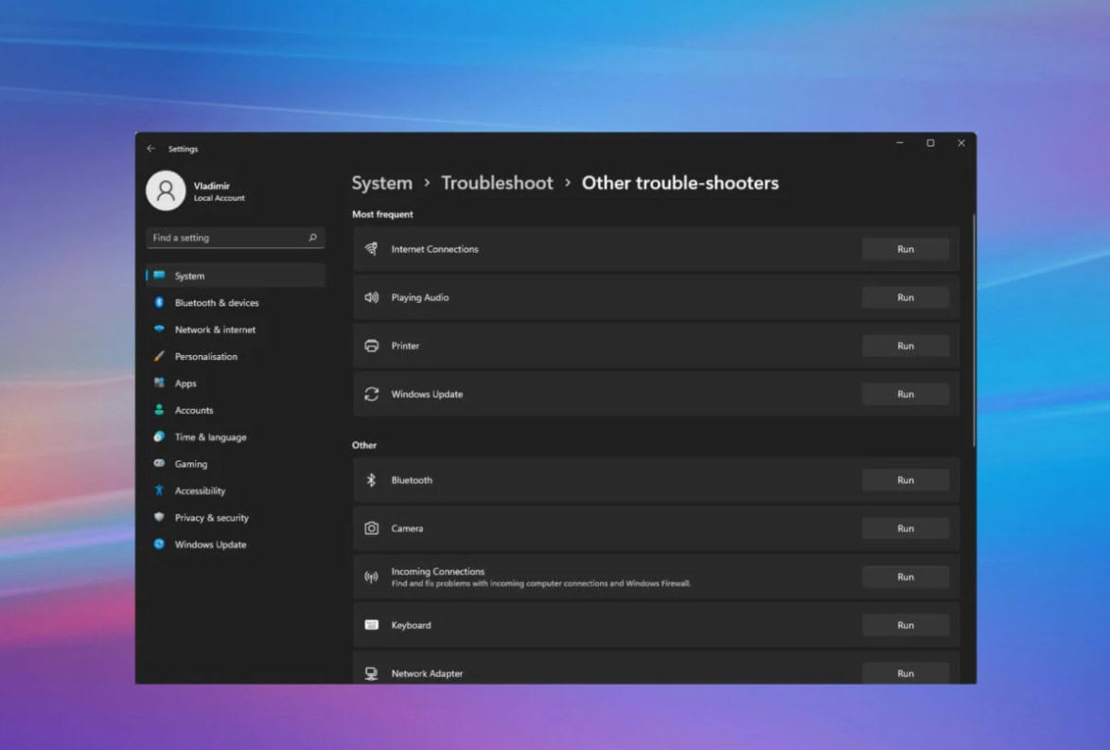Click the Time & language globe icon
Image resolution: width=1110 pixels, height=750 pixels.
point(159,437)
